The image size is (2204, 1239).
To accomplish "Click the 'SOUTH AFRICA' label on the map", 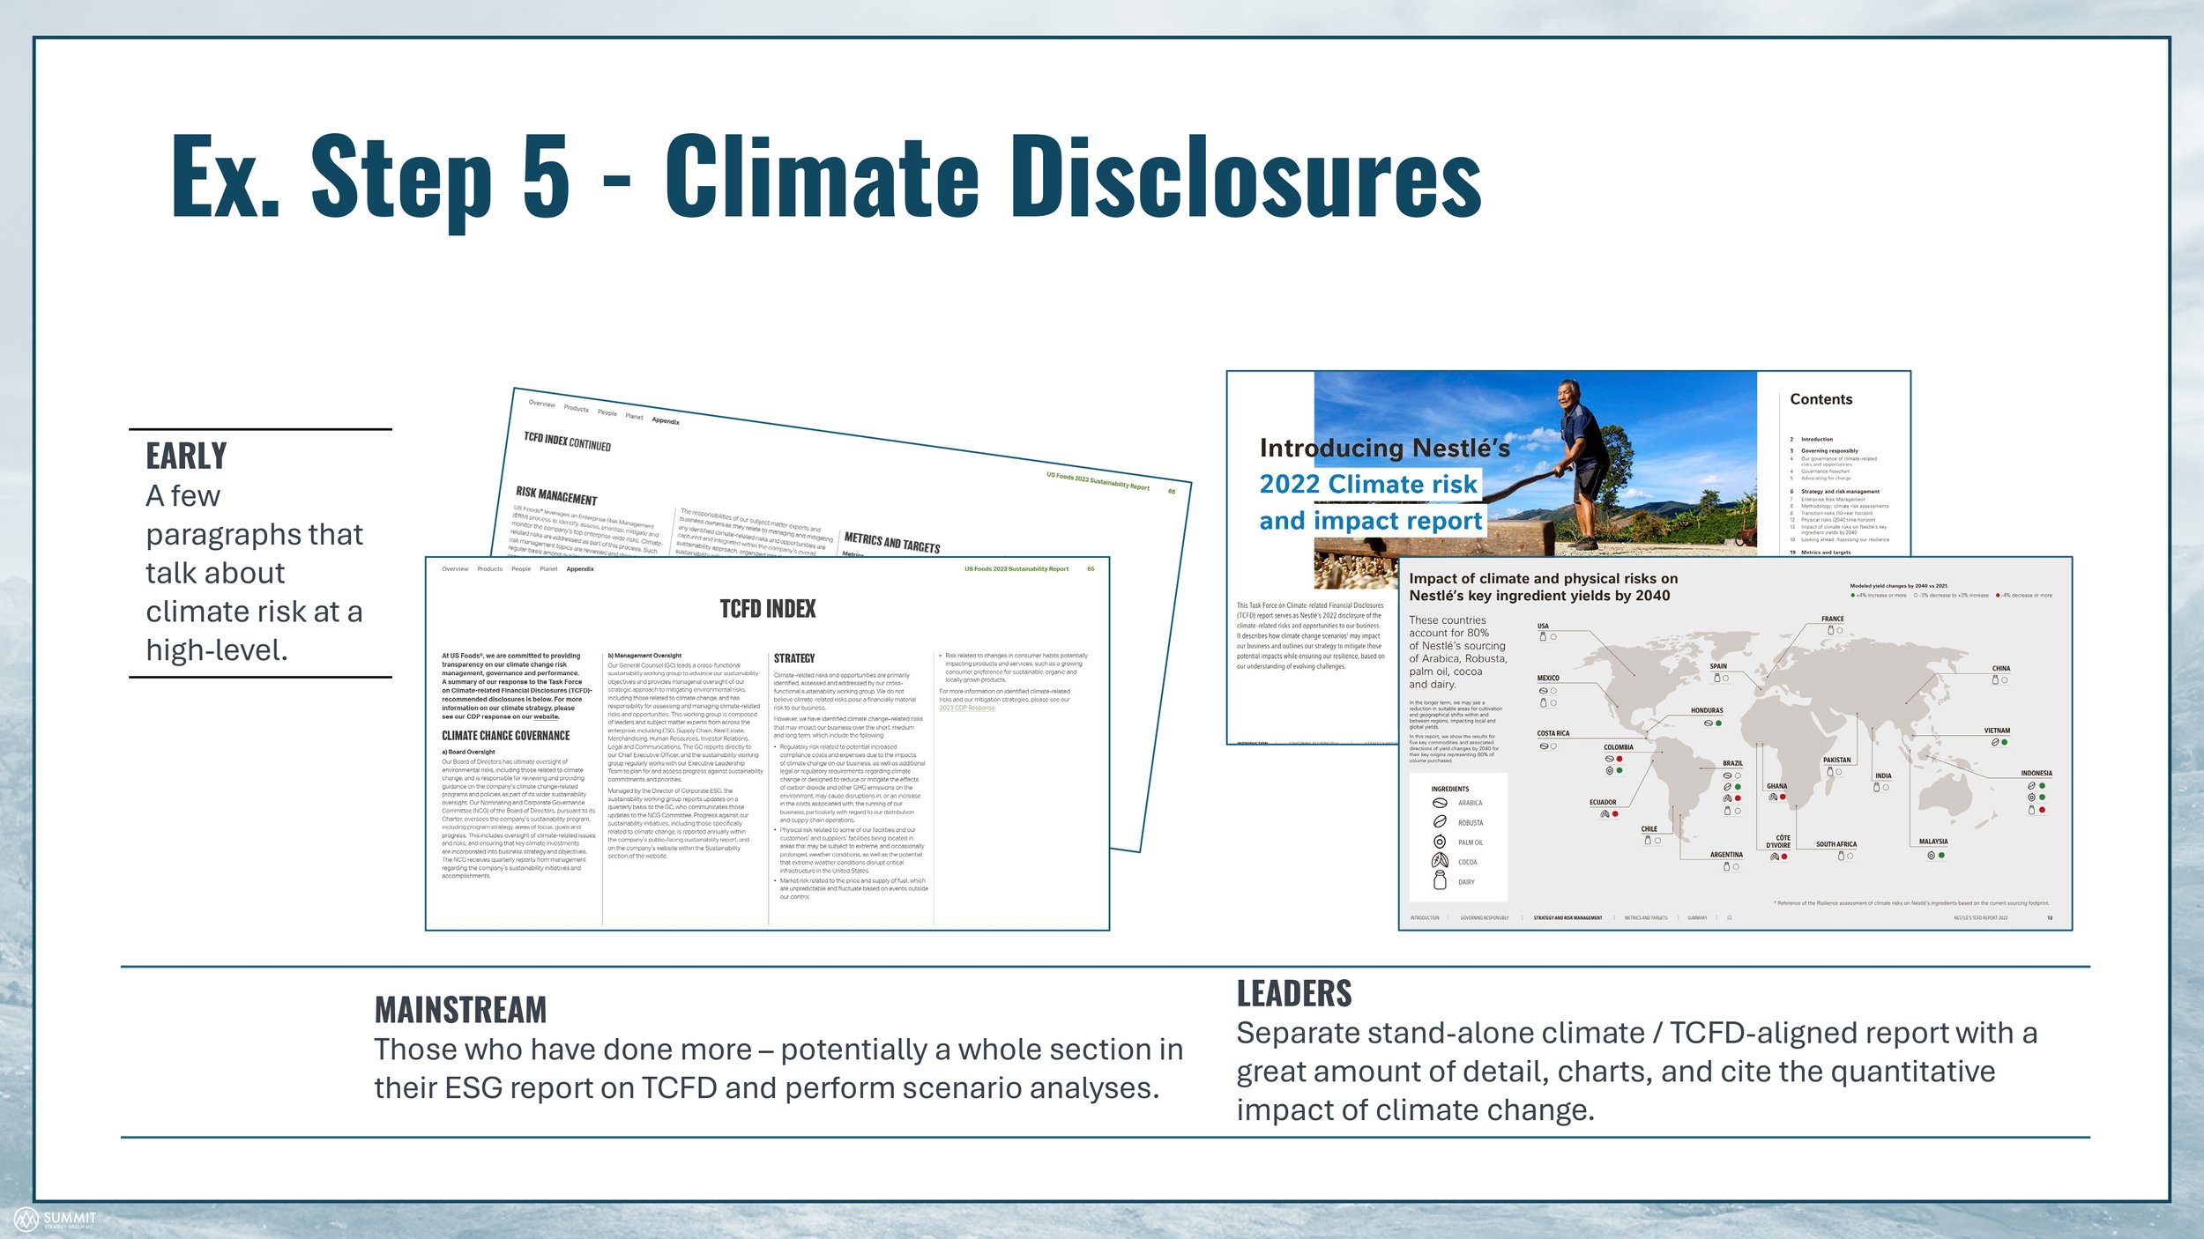I will click(1835, 844).
